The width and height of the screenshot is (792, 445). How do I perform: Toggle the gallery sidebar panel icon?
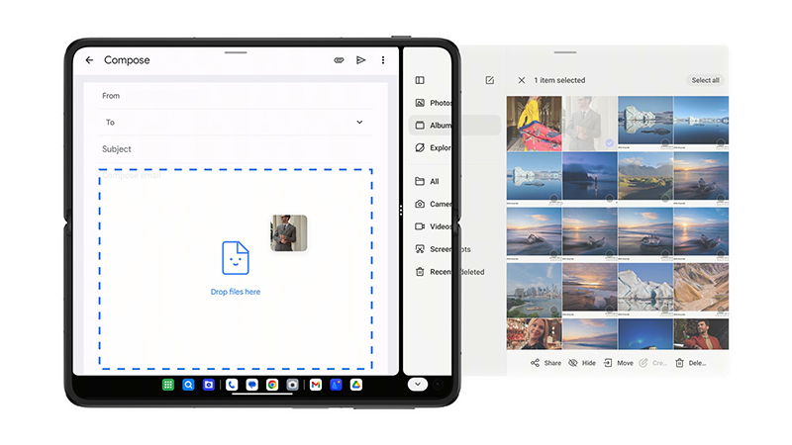420,80
